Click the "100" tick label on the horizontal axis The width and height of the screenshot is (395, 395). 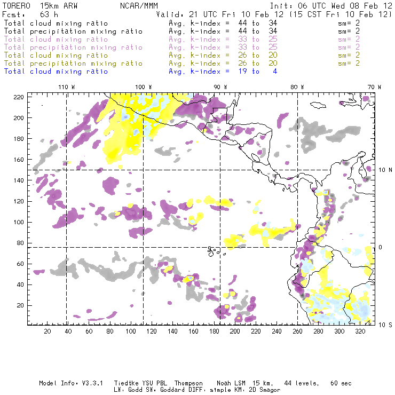coord(131,331)
